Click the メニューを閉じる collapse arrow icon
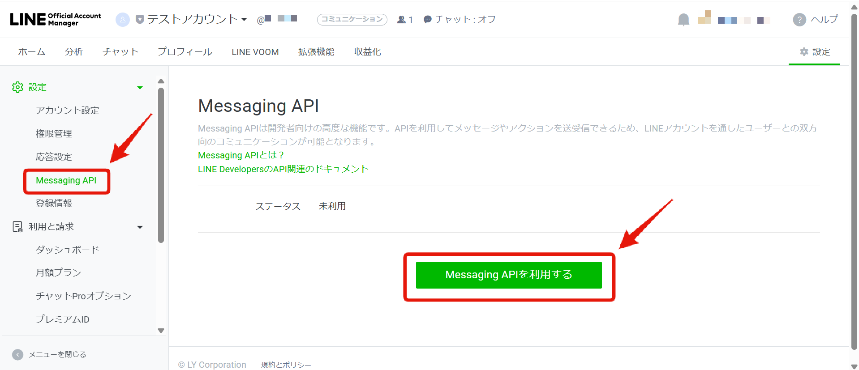The width and height of the screenshot is (859, 370). [17, 355]
